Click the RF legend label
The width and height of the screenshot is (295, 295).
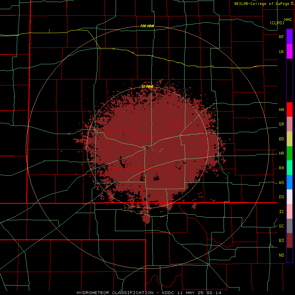tap(281, 37)
